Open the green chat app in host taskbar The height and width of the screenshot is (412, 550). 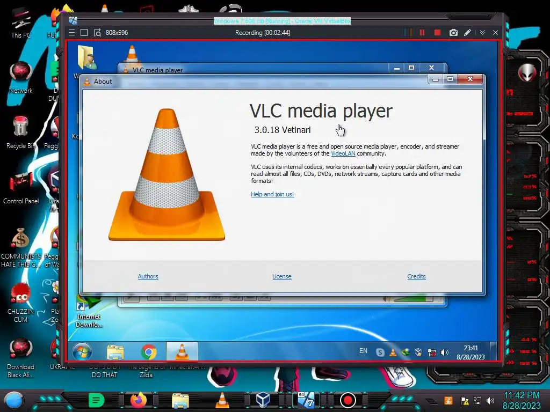(97, 400)
